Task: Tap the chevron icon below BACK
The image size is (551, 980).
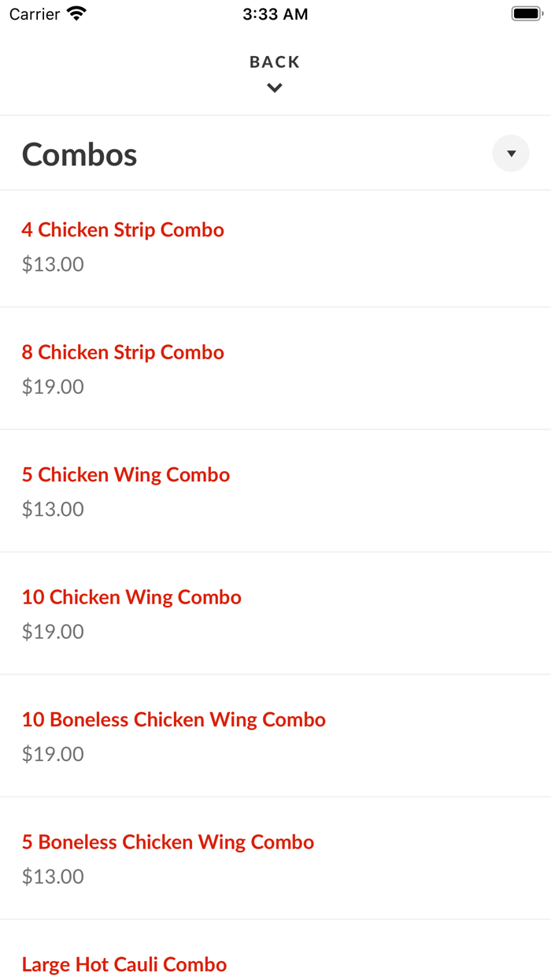Action: pos(274,87)
